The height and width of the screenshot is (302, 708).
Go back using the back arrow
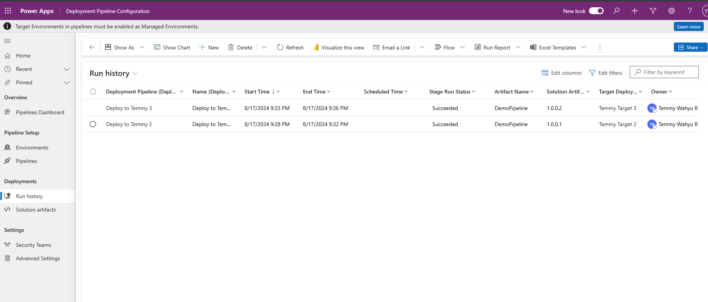point(92,47)
